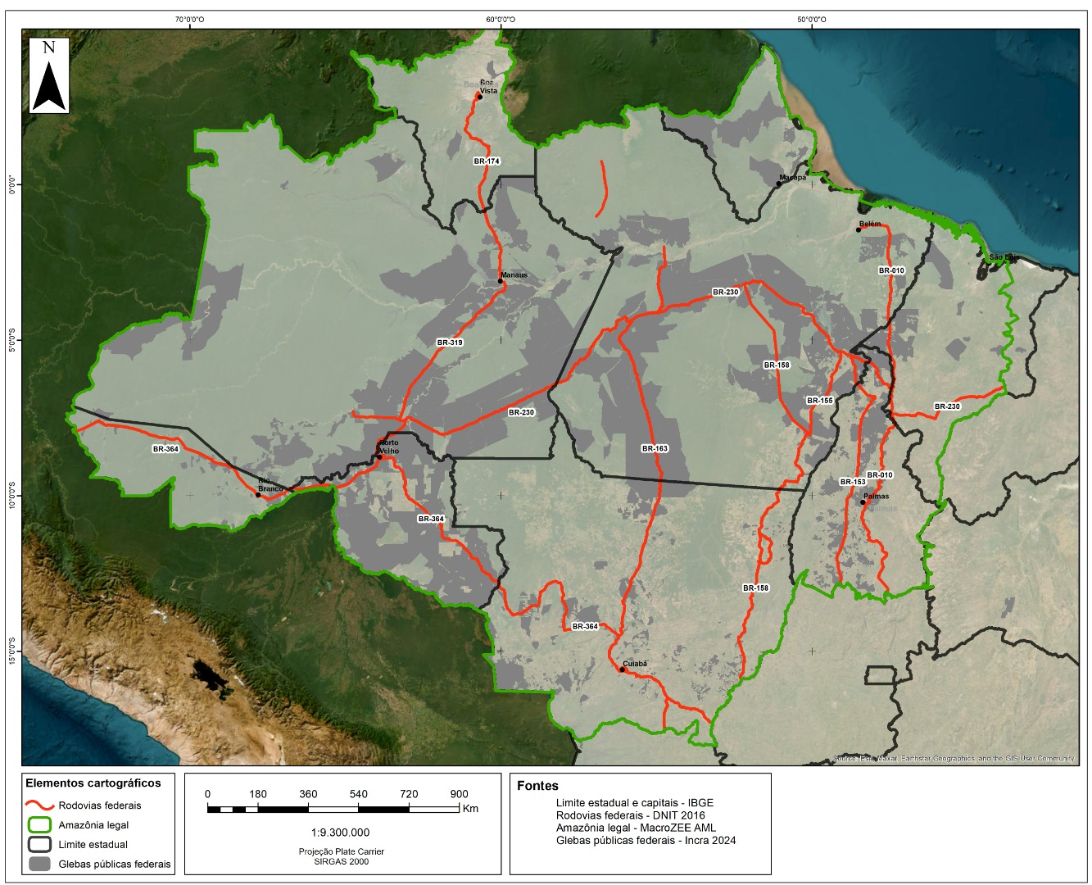The image size is (1092, 885).
Task: Click the 'SIRGAS 2000' datum text
Action: [342, 861]
